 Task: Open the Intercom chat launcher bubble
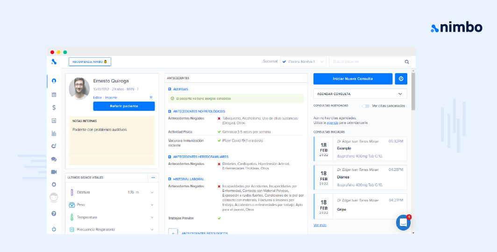(x=403, y=223)
